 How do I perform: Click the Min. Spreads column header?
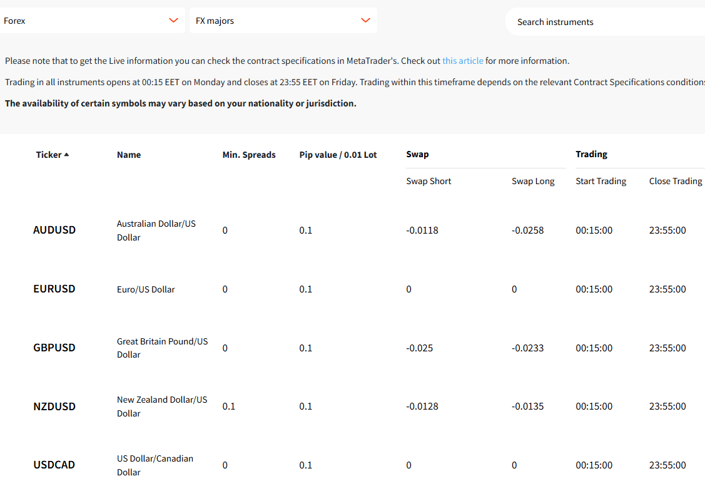click(x=249, y=155)
